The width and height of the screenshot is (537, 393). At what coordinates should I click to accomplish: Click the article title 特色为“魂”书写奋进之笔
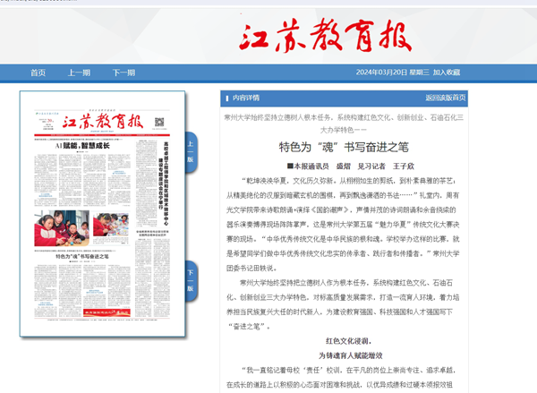(344, 148)
